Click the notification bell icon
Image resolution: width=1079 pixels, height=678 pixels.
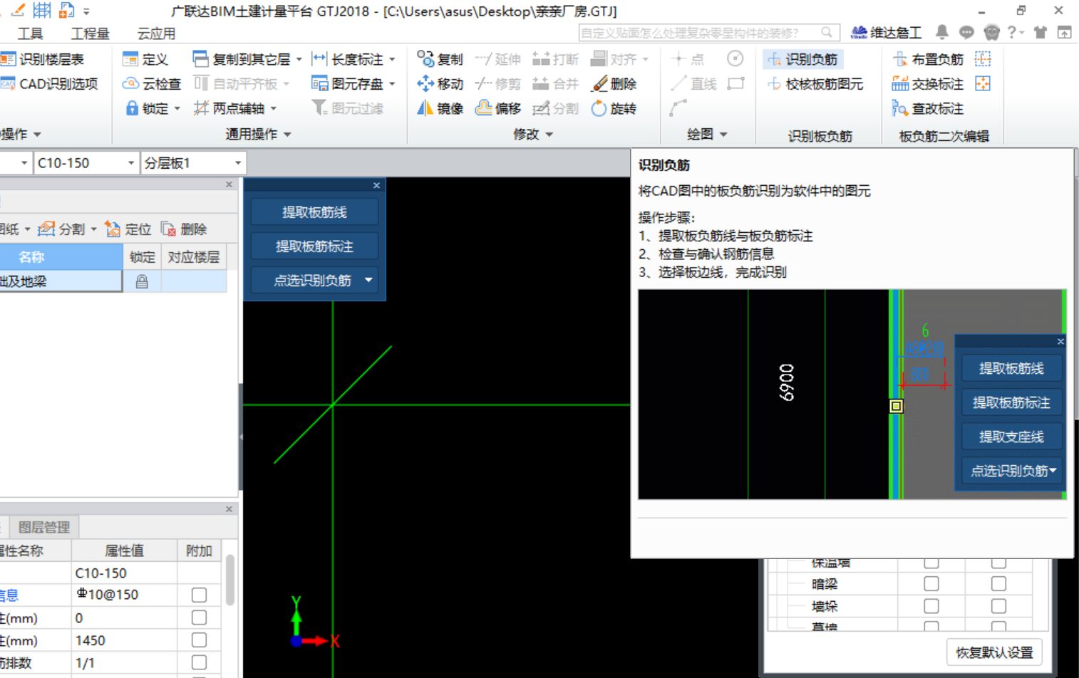coord(941,32)
